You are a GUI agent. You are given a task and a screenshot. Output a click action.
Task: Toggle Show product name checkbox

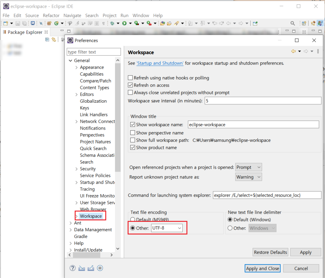133,147
